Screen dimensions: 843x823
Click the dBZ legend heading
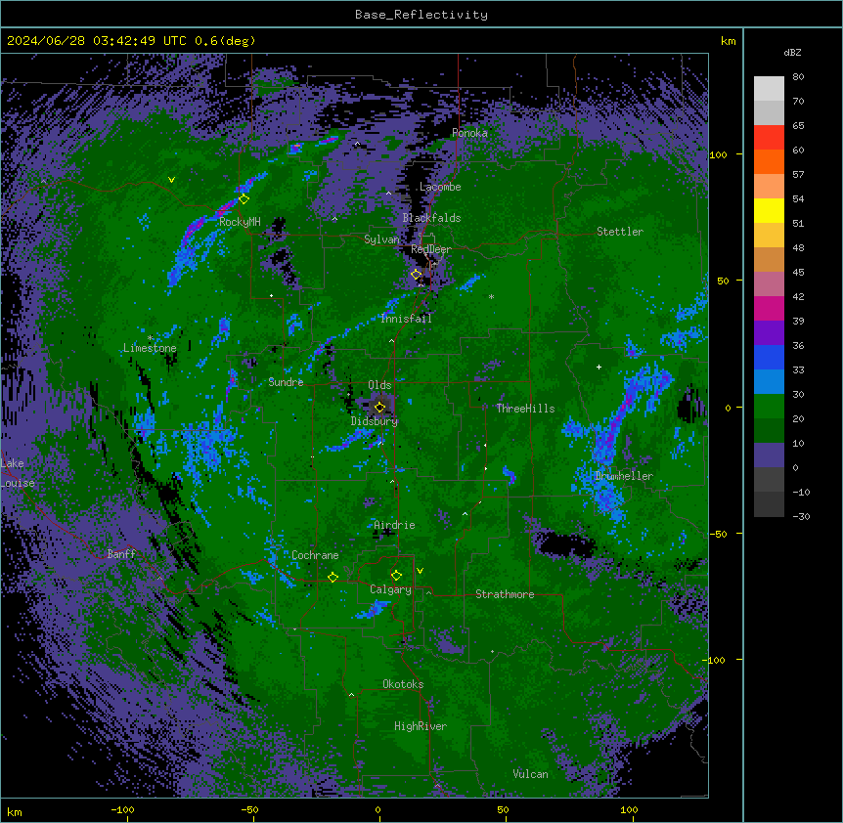792,53
